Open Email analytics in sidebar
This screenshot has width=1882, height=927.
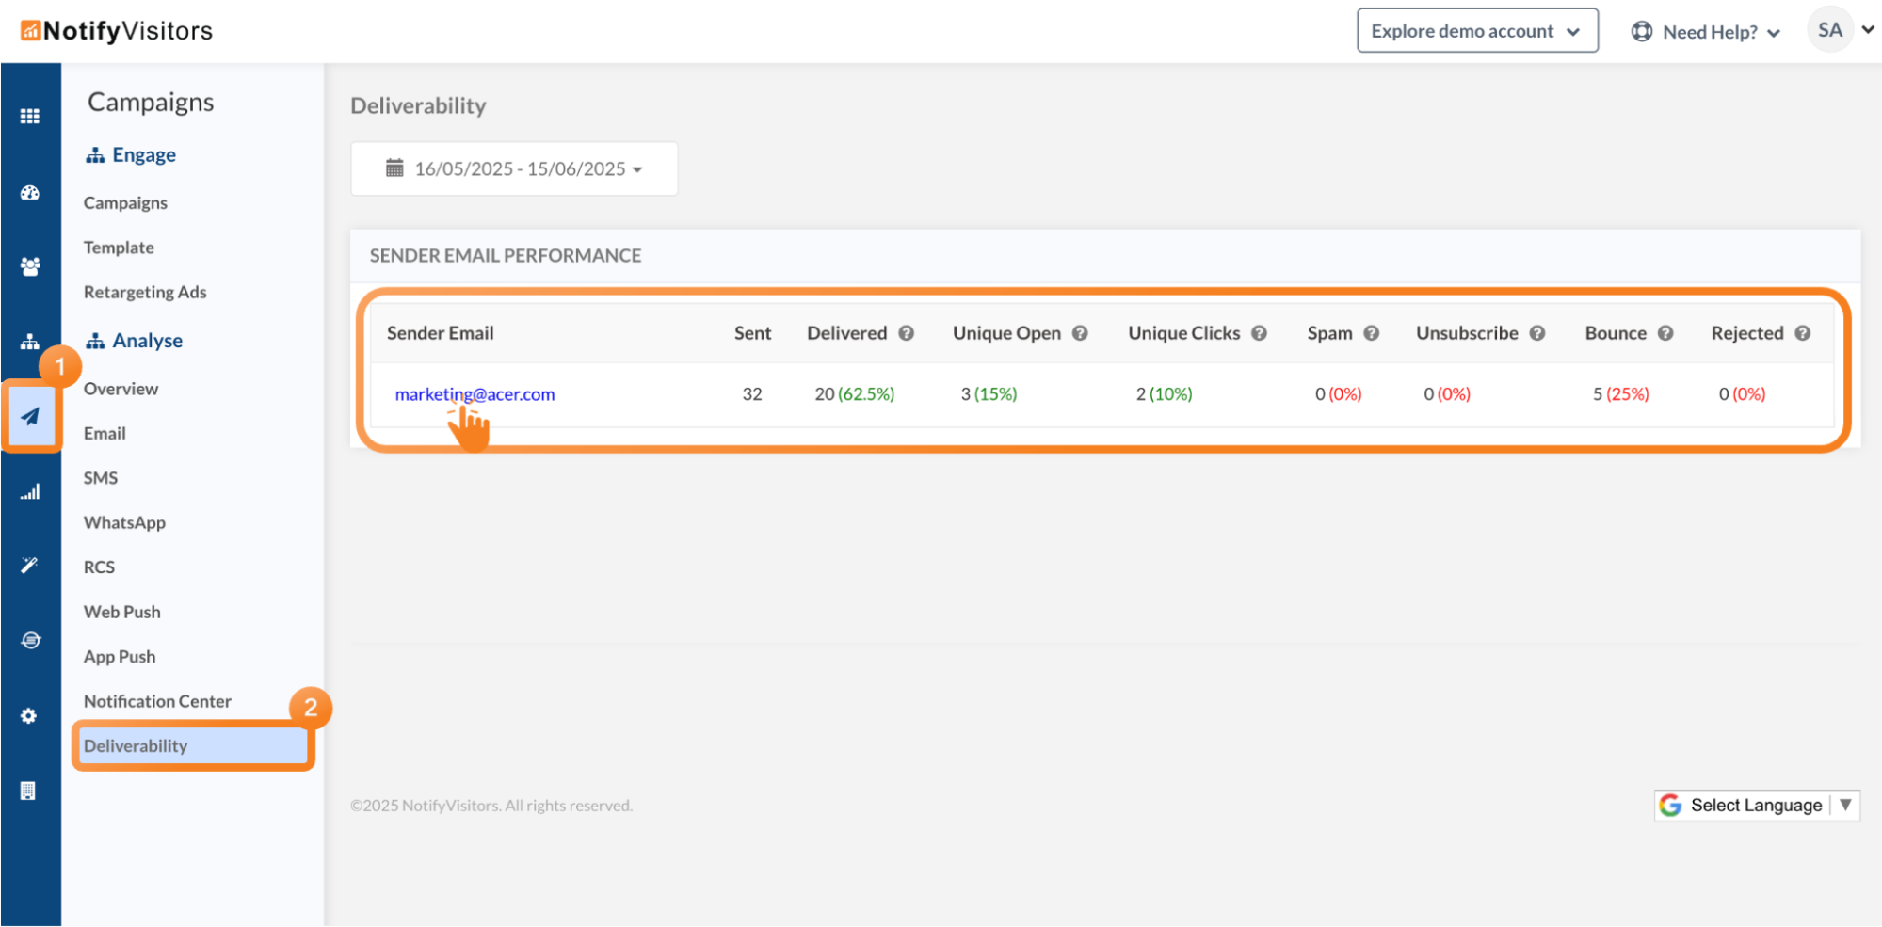[x=105, y=434]
